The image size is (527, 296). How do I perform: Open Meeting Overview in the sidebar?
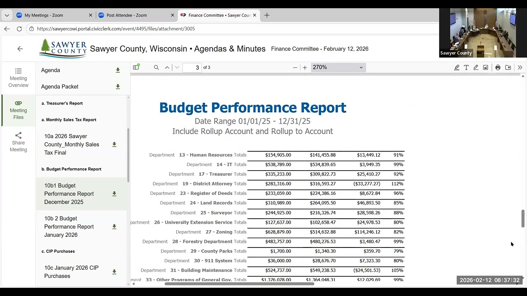pyautogui.click(x=18, y=78)
